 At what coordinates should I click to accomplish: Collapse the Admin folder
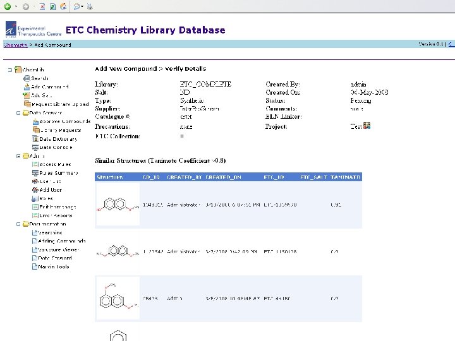click(x=18, y=156)
